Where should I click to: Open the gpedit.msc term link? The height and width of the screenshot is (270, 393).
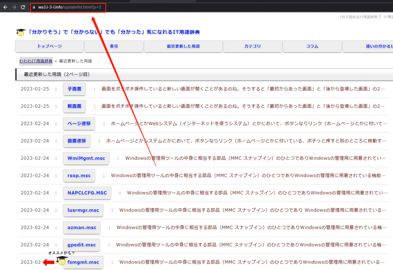82,244
